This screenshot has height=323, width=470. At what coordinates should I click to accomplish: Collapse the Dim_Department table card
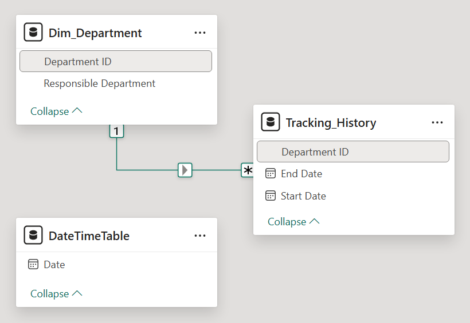56,111
